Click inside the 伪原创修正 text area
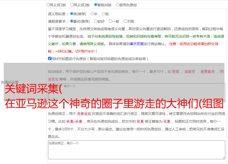Viewport: 228px width, 164px height. click(x=137, y=150)
